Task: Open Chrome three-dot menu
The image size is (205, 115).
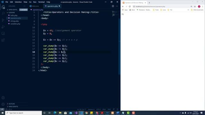Action: pyautogui.click(x=203, y=6)
